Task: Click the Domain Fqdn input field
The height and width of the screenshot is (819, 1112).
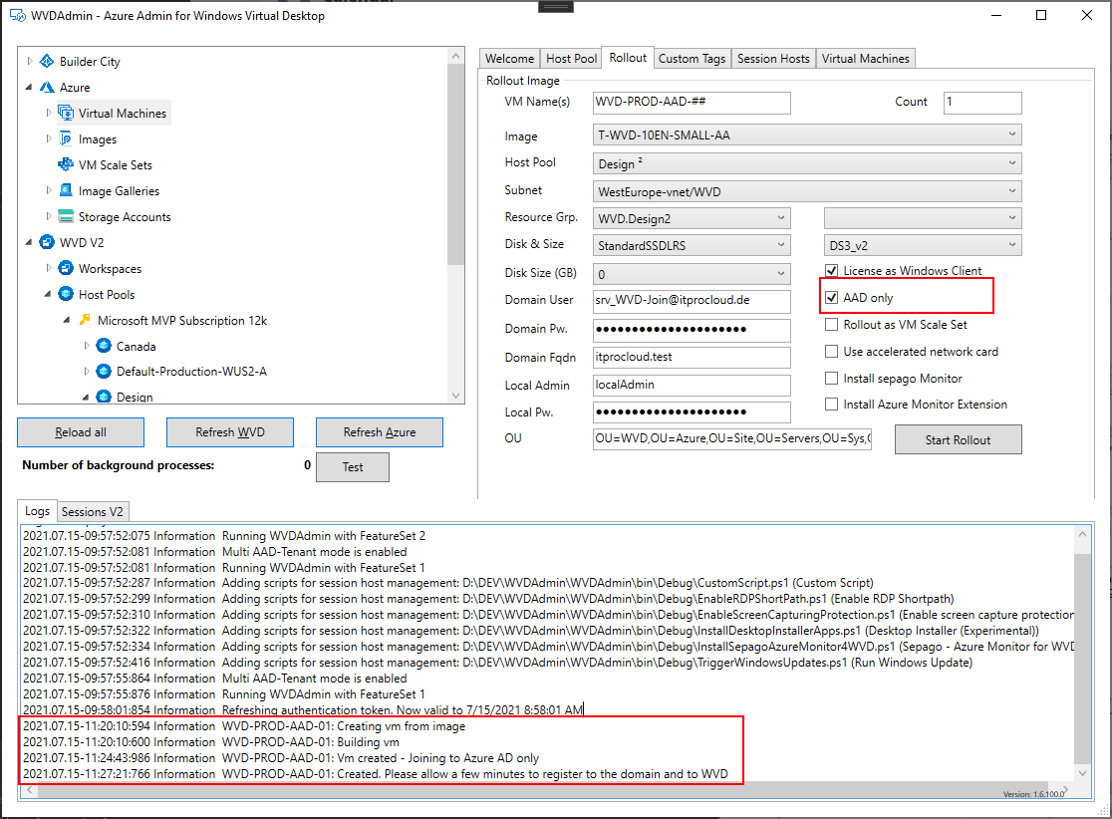Action: pyautogui.click(x=692, y=358)
